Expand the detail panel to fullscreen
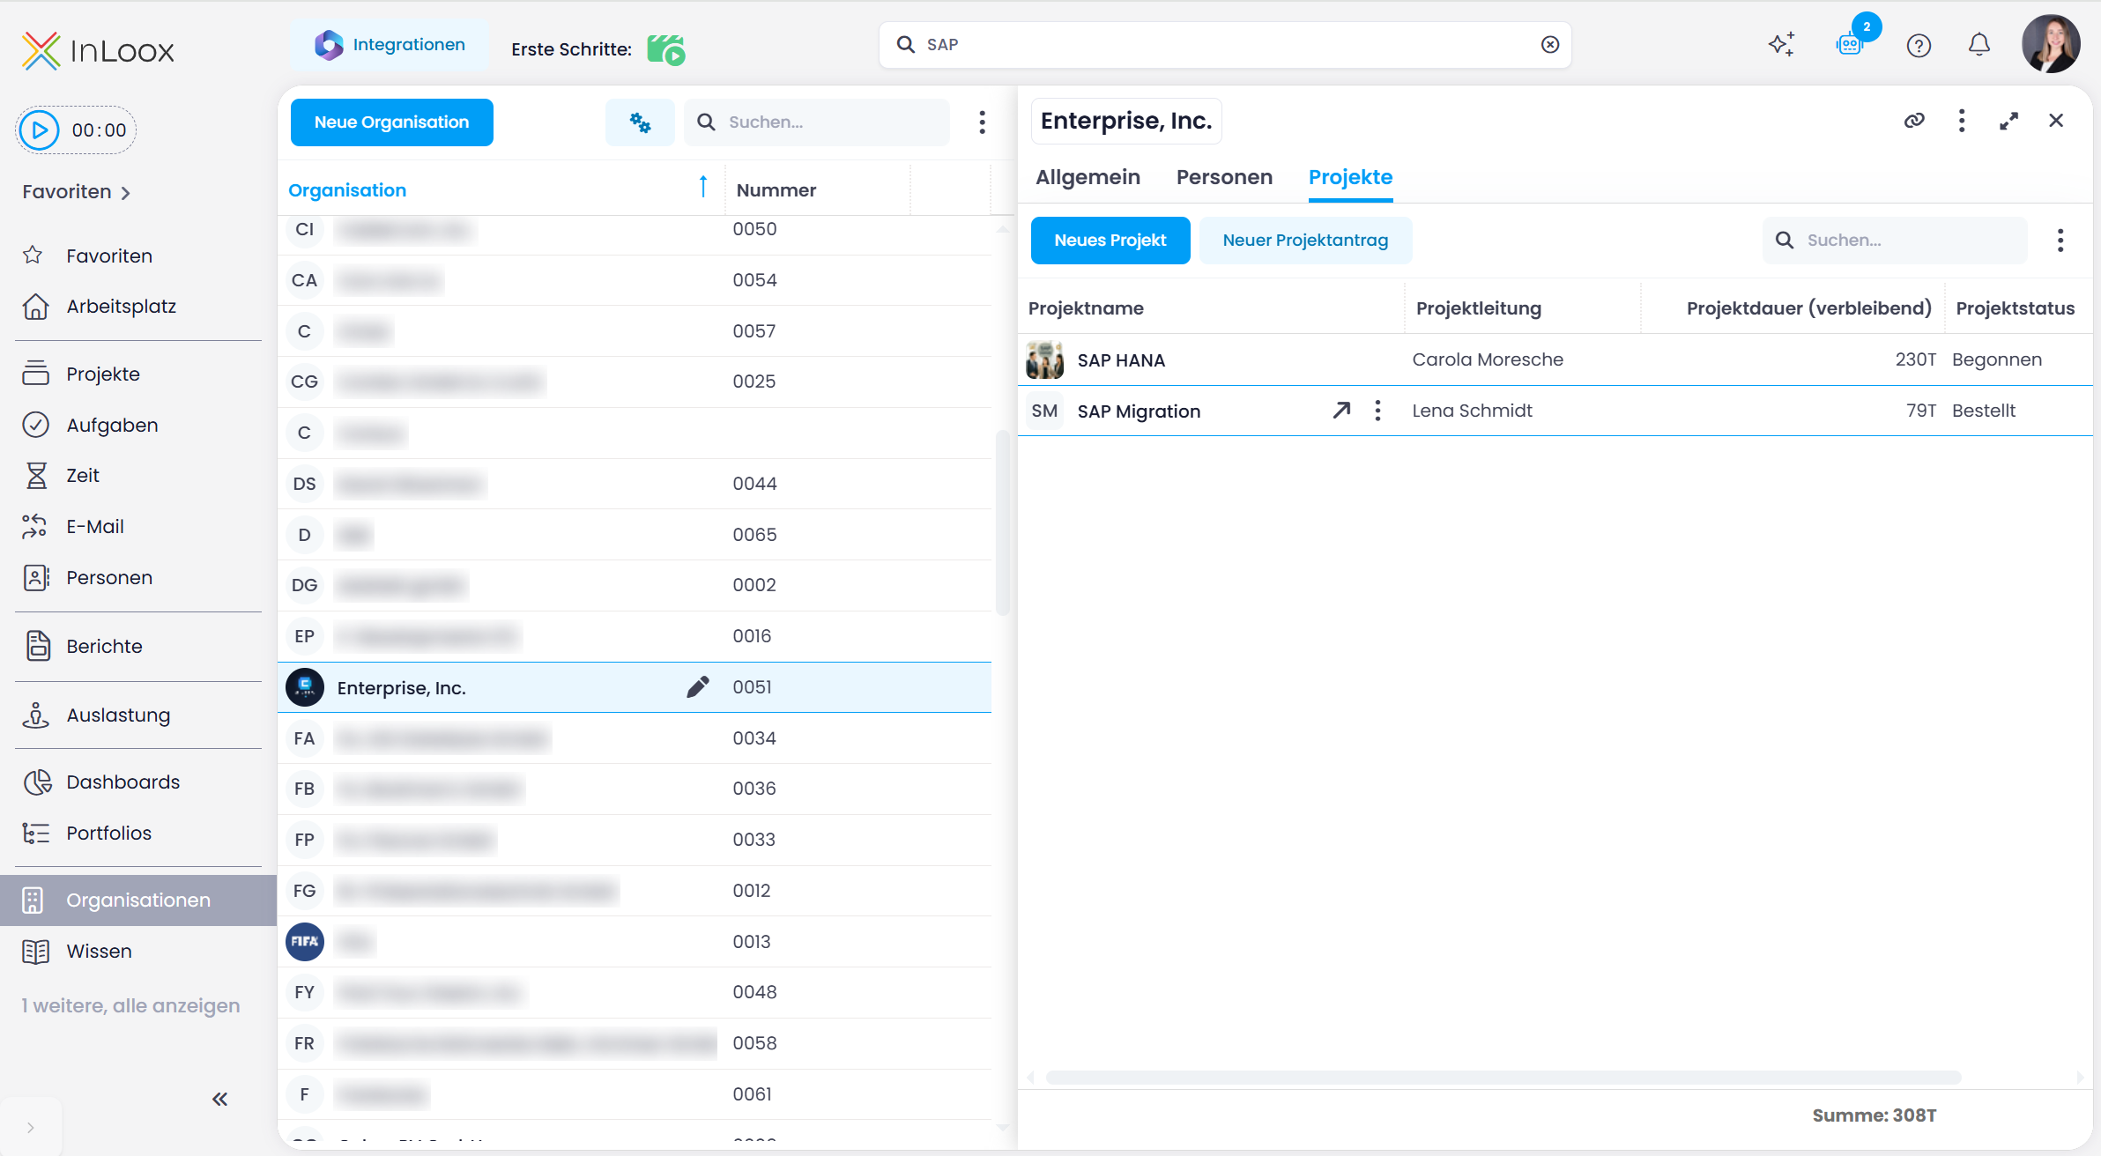2101x1156 pixels. tap(2009, 121)
